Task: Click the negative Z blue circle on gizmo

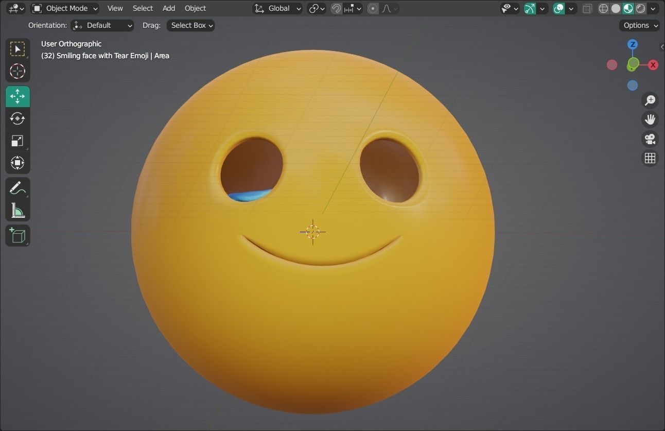Action: coord(633,85)
